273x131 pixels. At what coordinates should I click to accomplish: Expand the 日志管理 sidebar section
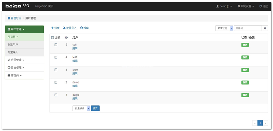24,68
